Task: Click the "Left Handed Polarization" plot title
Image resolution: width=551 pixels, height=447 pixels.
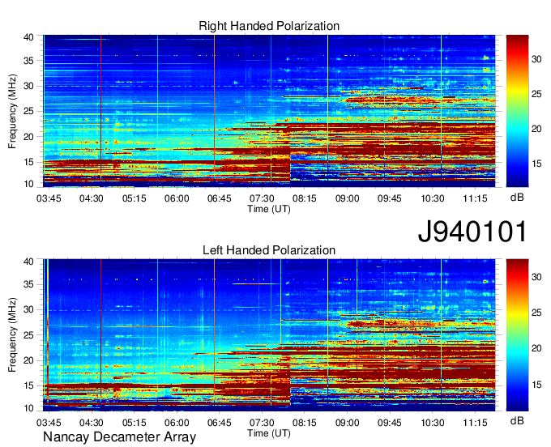Action: pyautogui.click(x=269, y=250)
